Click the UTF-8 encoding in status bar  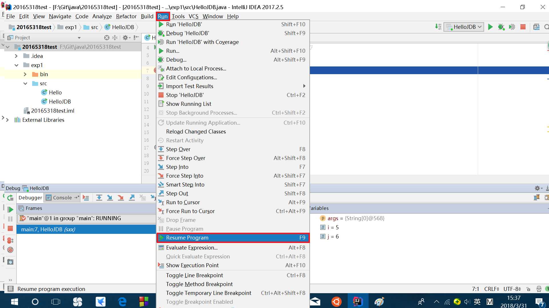click(x=512, y=289)
